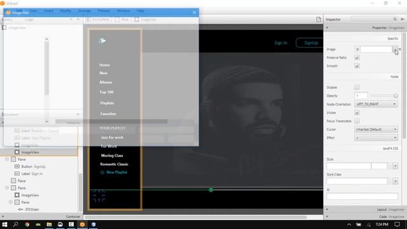
Task: Open the Preview menu
Action: coord(104,11)
